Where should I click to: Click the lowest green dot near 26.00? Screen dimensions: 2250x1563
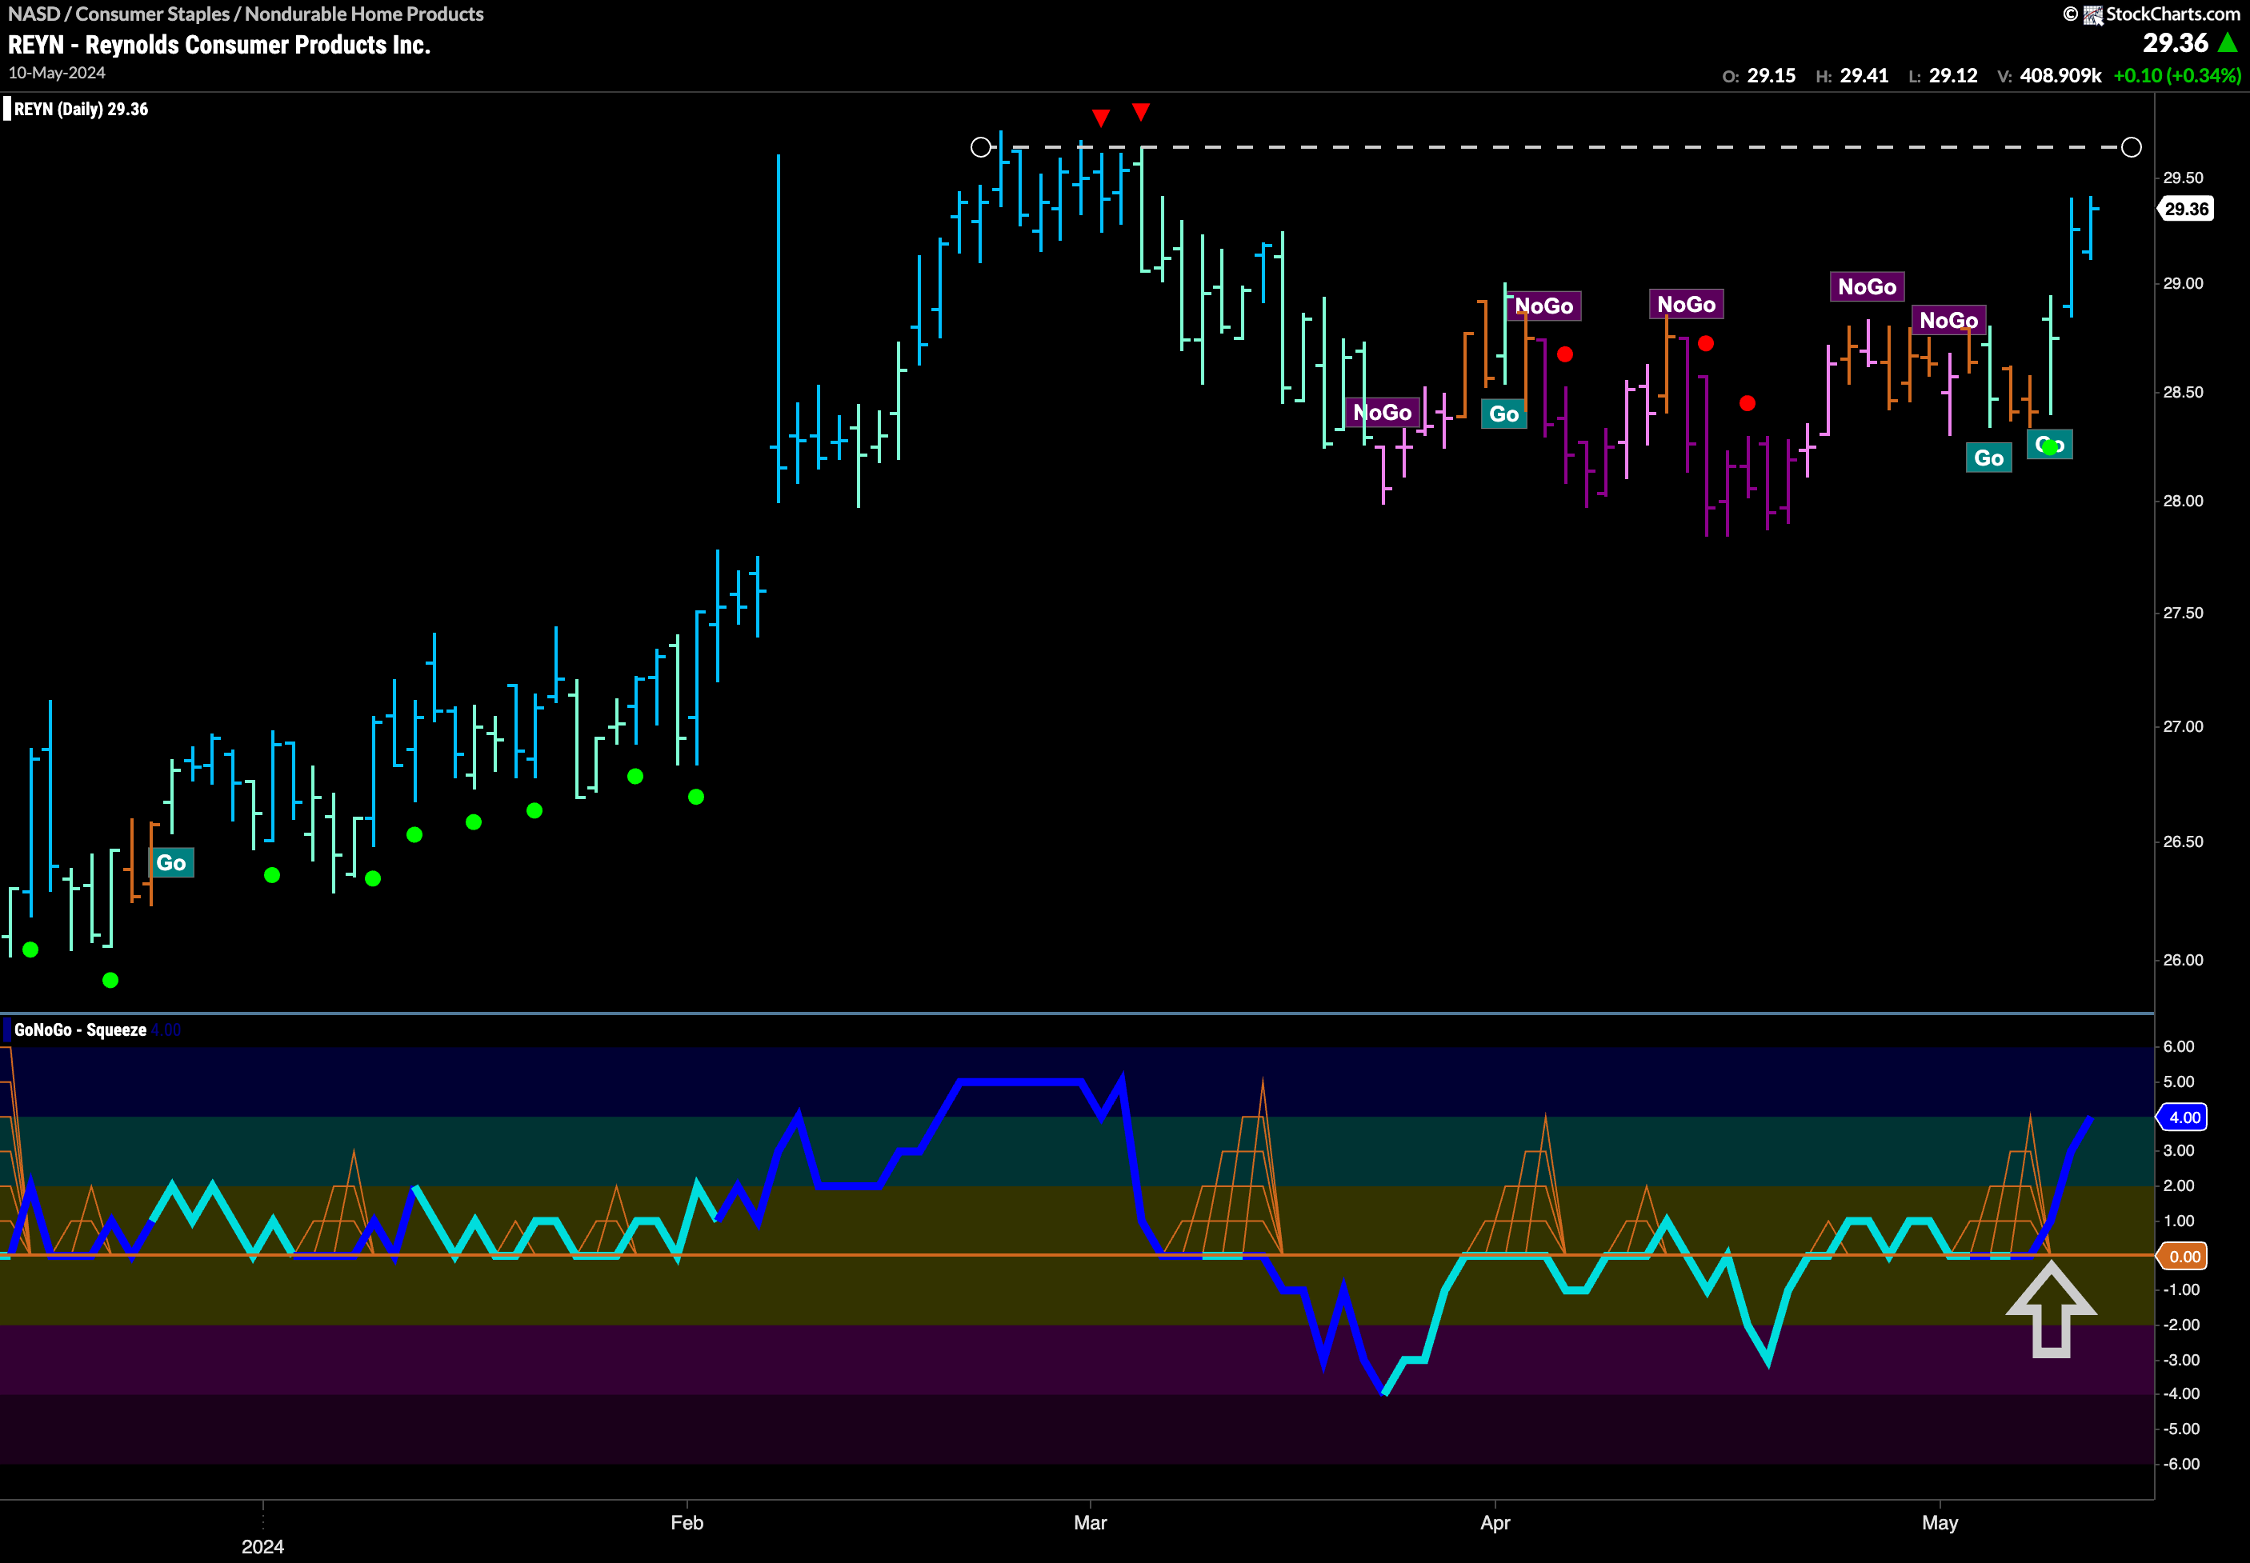pos(110,981)
